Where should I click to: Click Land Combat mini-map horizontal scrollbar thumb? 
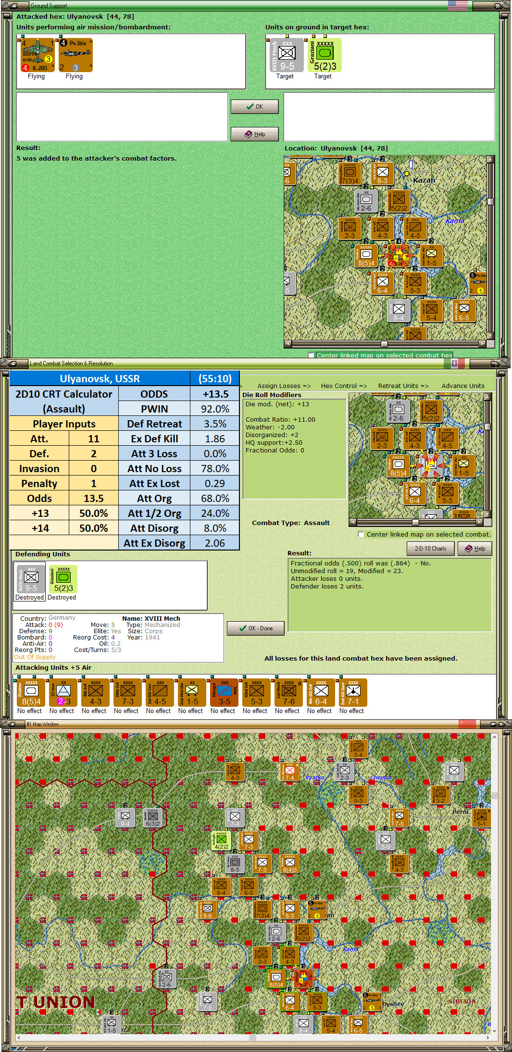tap(415, 522)
